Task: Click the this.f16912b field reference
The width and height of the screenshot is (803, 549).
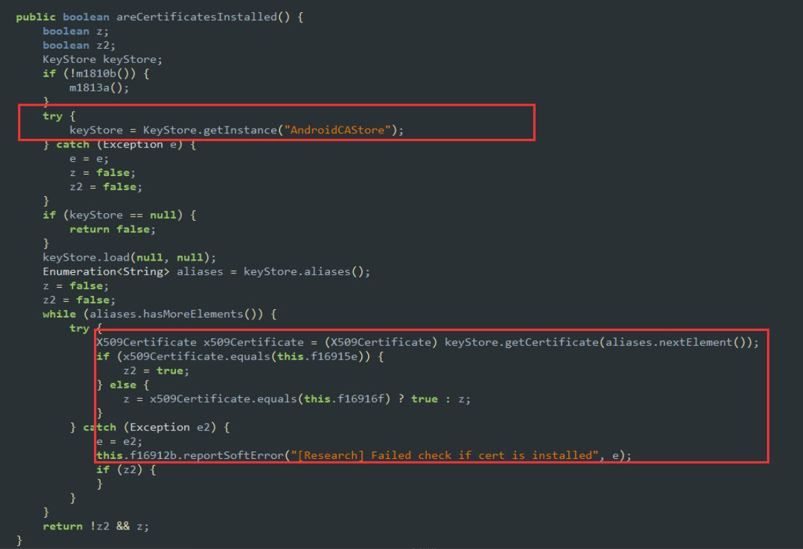Action: click(x=136, y=455)
